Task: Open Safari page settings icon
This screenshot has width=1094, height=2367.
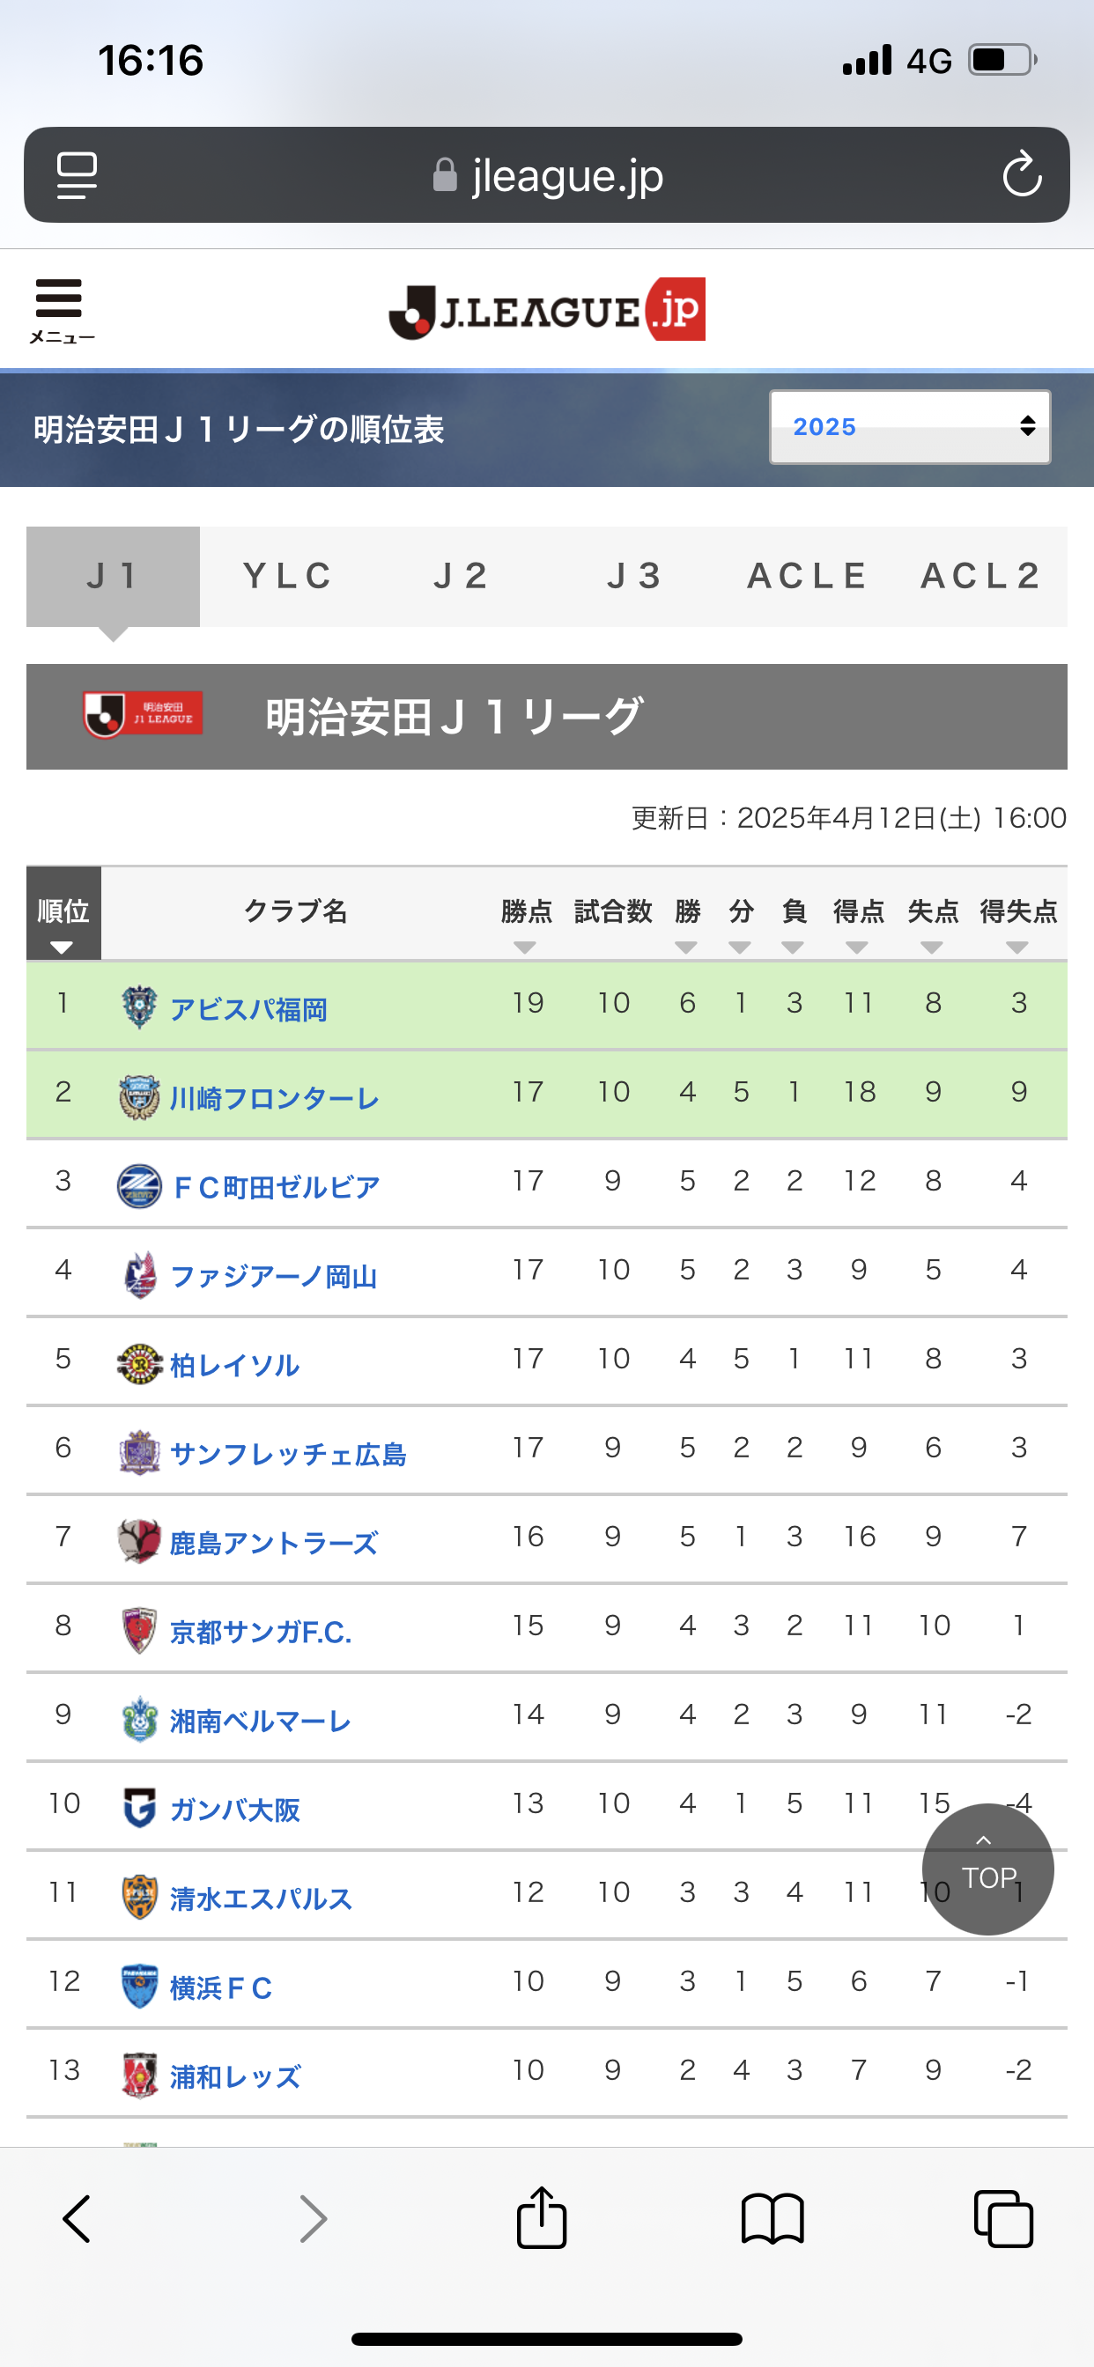Action: (78, 174)
